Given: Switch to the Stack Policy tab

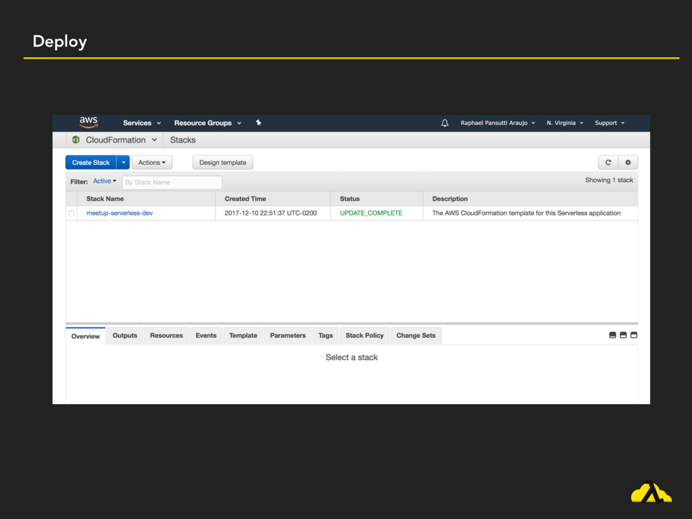Looking at the screenshot, I should pos(364,335).
